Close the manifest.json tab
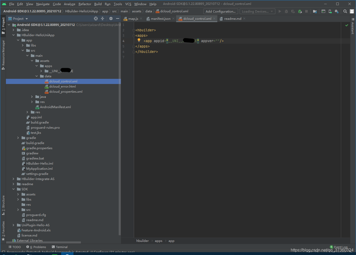 (x=173, y=18)
